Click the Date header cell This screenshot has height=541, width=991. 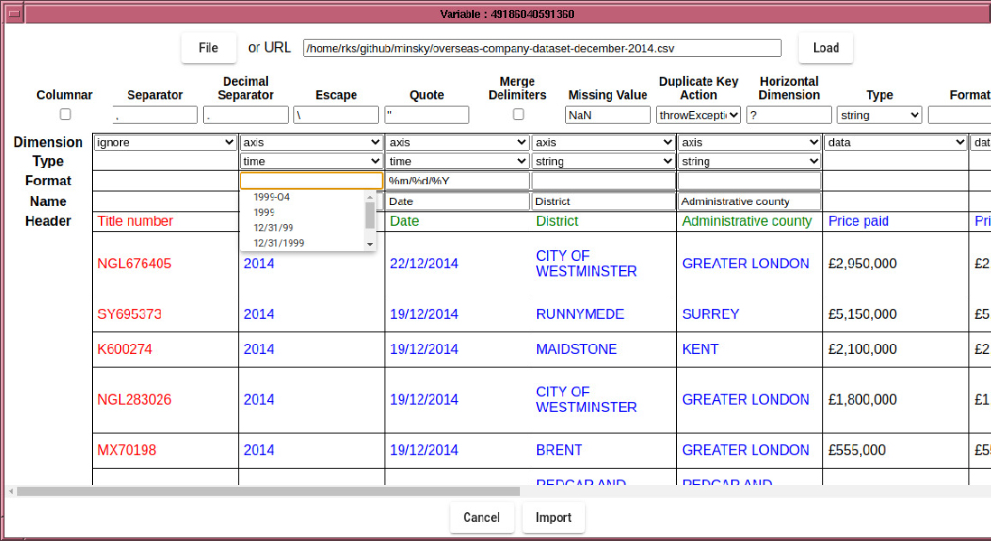point(458,221)
